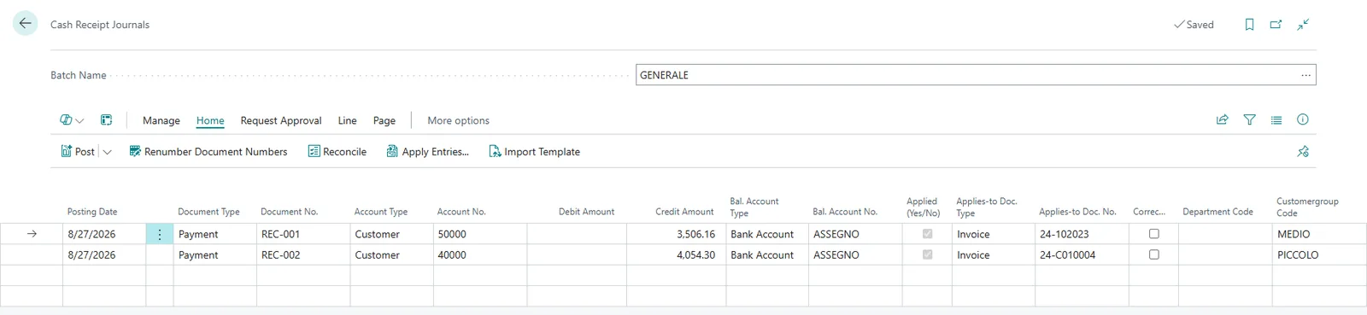Image resolution: width=1367 pixels, height=315 pixels.
Task: Click Import Template action
Action: [534, 152]
